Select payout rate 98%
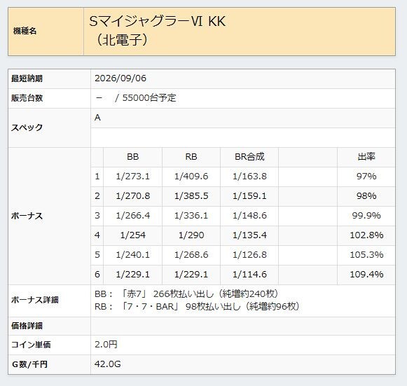This screenshot has width=407, height=386. pyautogui.click(x=366, y=196)
